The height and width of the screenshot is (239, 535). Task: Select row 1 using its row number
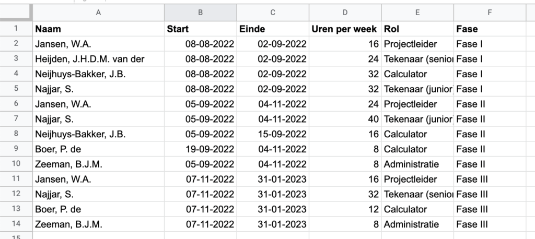(x=16, y=29)
